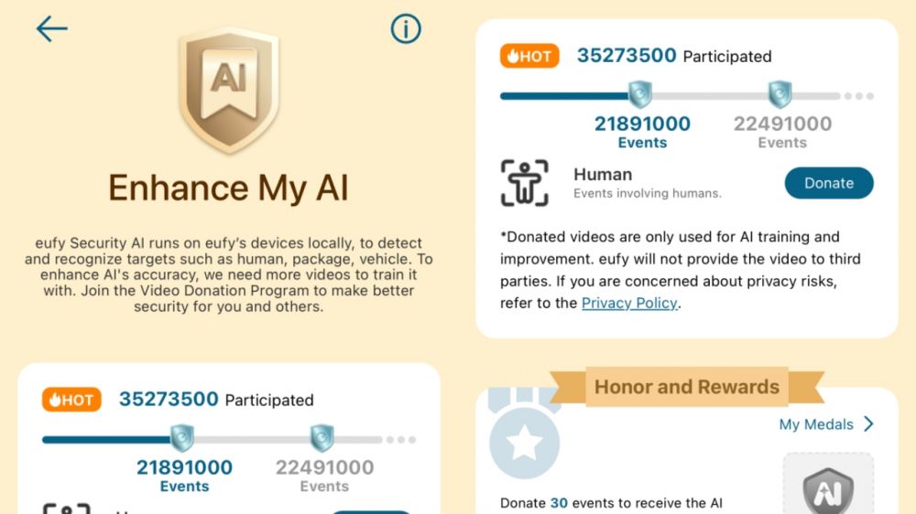Tap the progress bar ellipsis dots in right card
This screenshot has height=514, width=916.
[x=859, y=95]
